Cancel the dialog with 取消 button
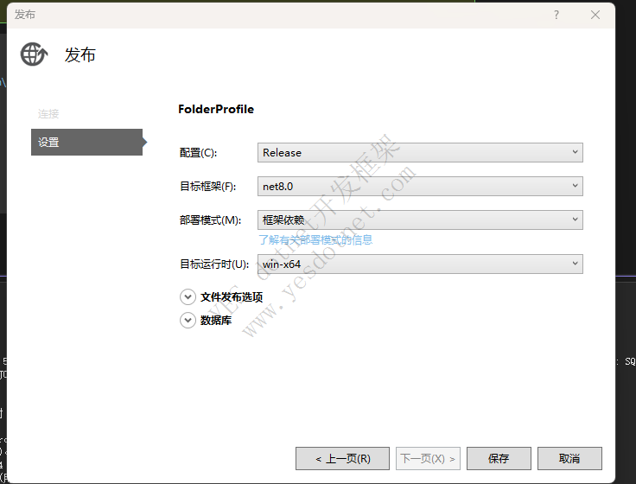 [x=569, y=458]
